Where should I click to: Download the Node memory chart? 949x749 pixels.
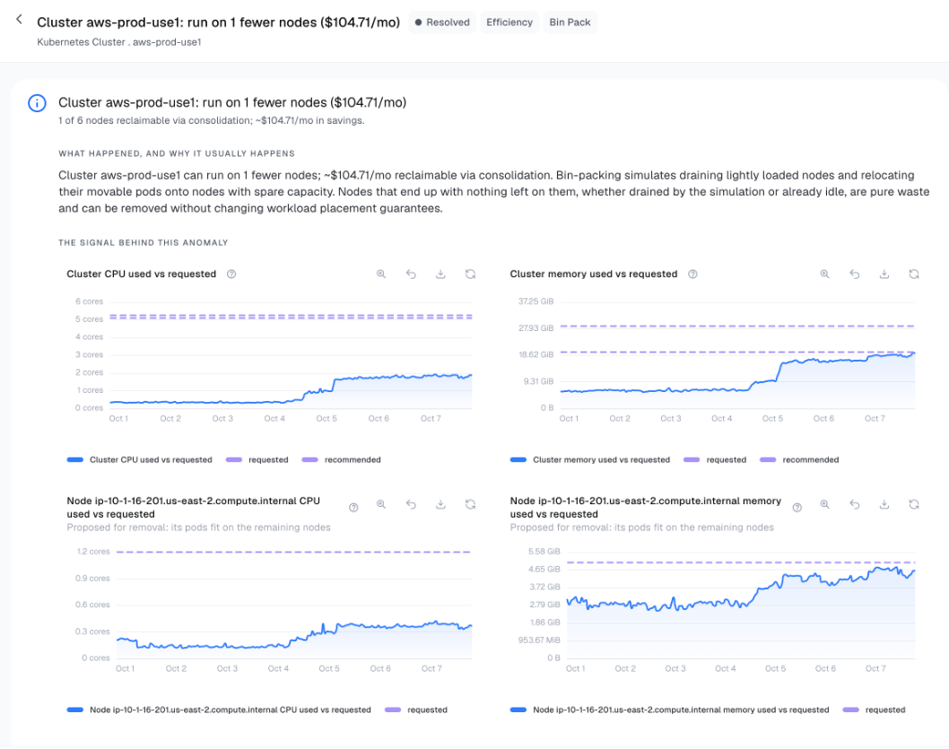coord(884,504)
